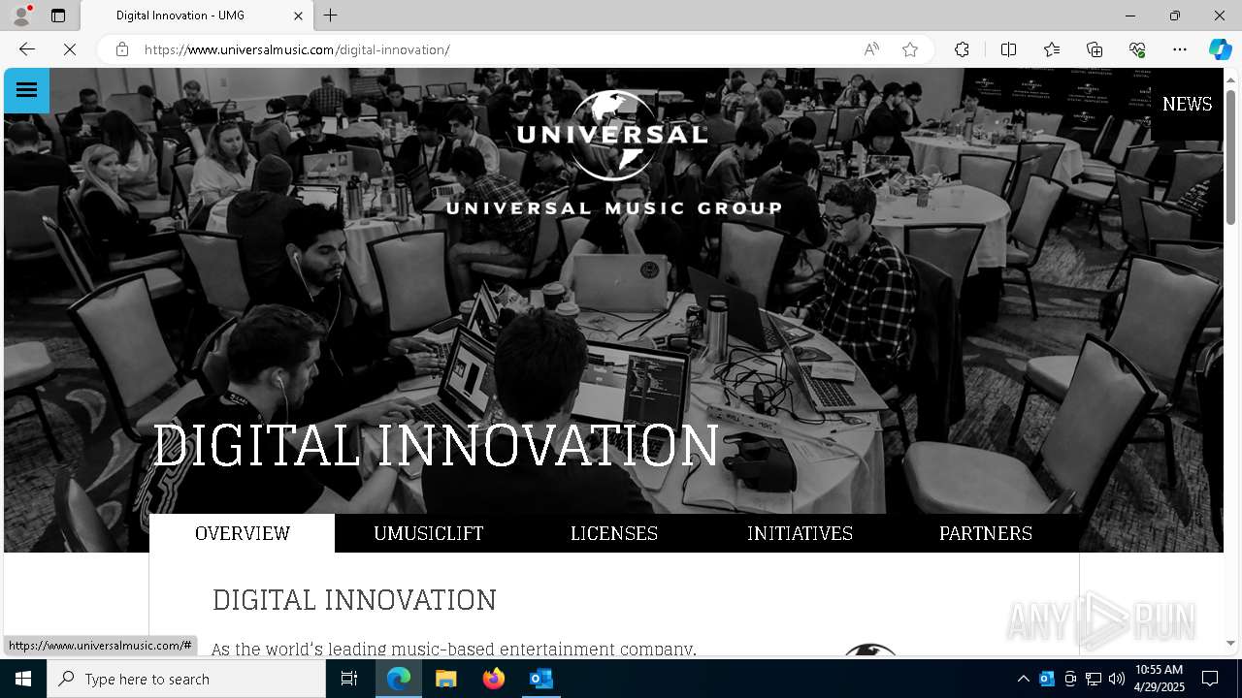The width and height of the screenshot is (1242, 698).
Task: Launch Firefox from the taskbar
Action: click(x=493, y=679)
